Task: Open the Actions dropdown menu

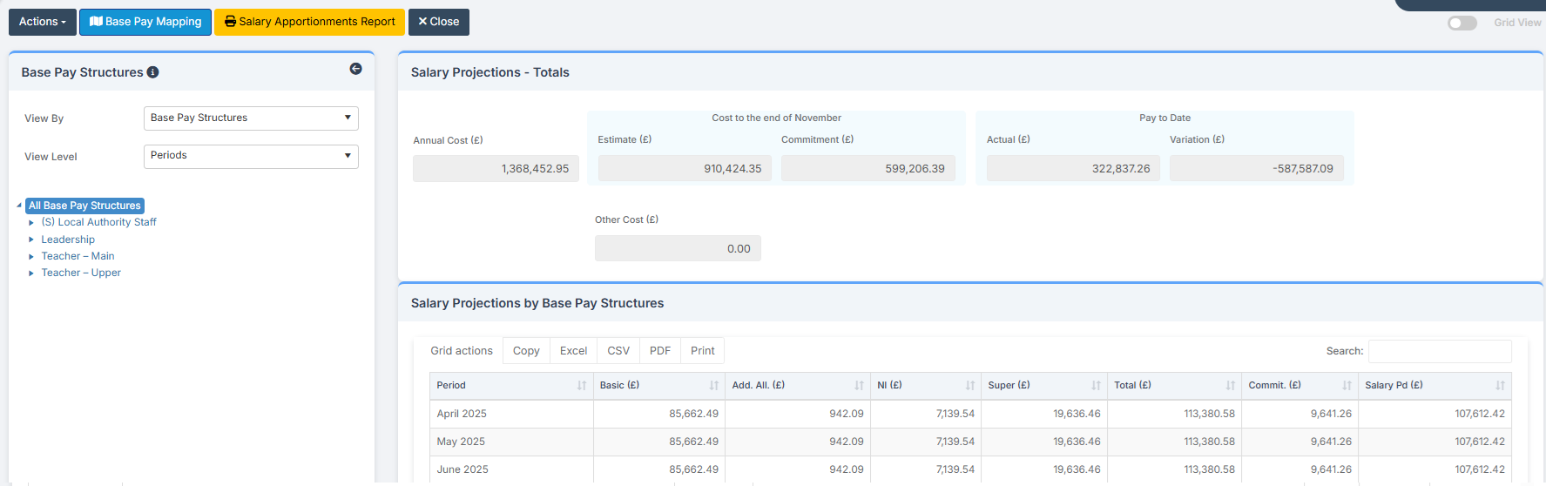Action: click(x=43, y=22)
